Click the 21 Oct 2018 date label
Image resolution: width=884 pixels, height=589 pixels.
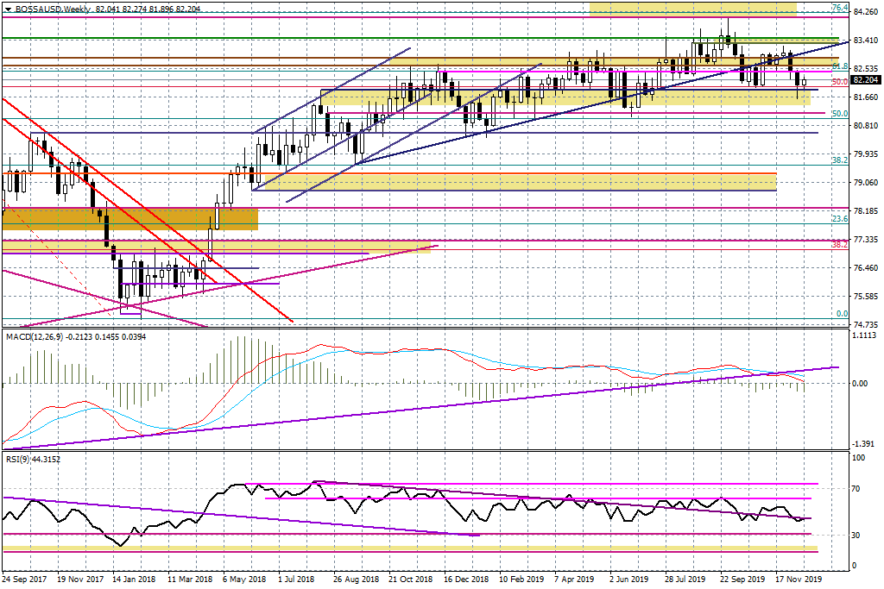(410, 580)
